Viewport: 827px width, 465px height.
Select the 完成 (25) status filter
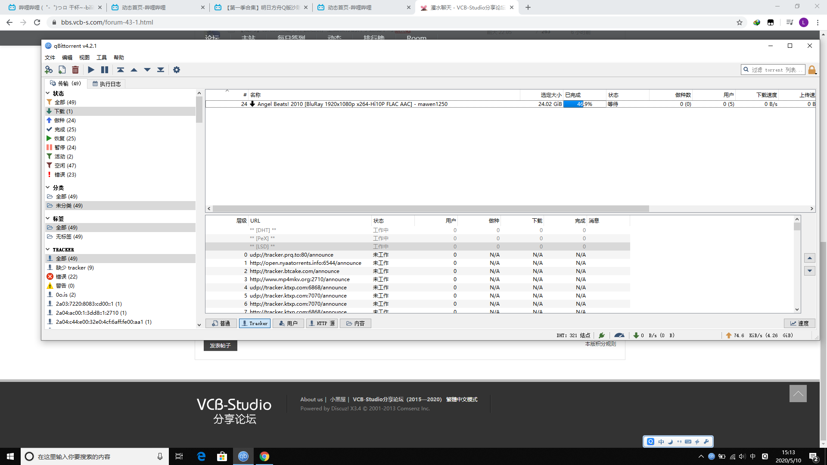click(x=120, y=129)
